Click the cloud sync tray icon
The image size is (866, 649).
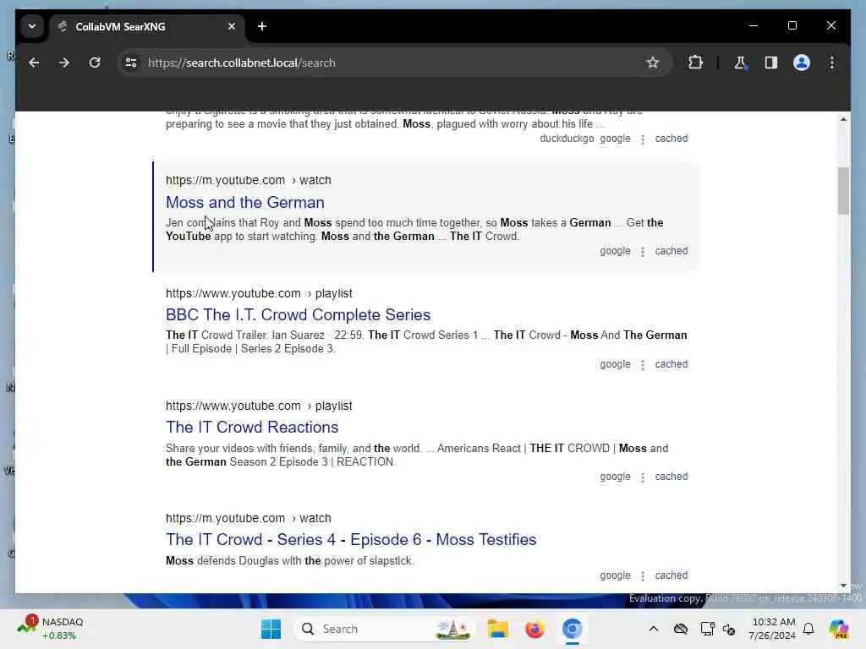681,629
